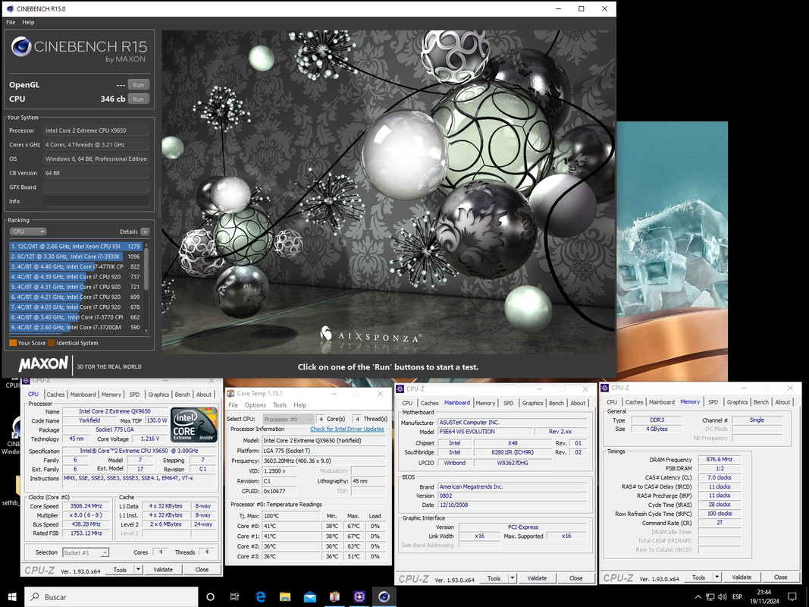Open the Cinebench File menu
This screenshot has height=607, width=809.
[x=11, y=22]
